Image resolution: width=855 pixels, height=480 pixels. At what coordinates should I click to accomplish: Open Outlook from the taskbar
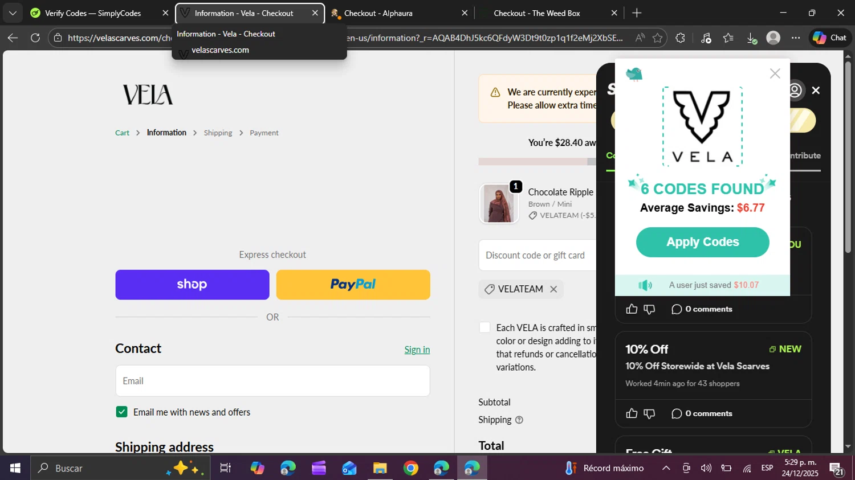(x=349, y=468)
